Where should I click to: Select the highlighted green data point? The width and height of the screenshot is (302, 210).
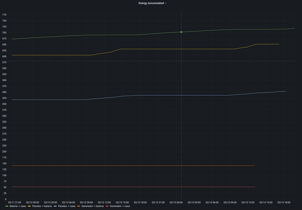[x=181, y=32]
